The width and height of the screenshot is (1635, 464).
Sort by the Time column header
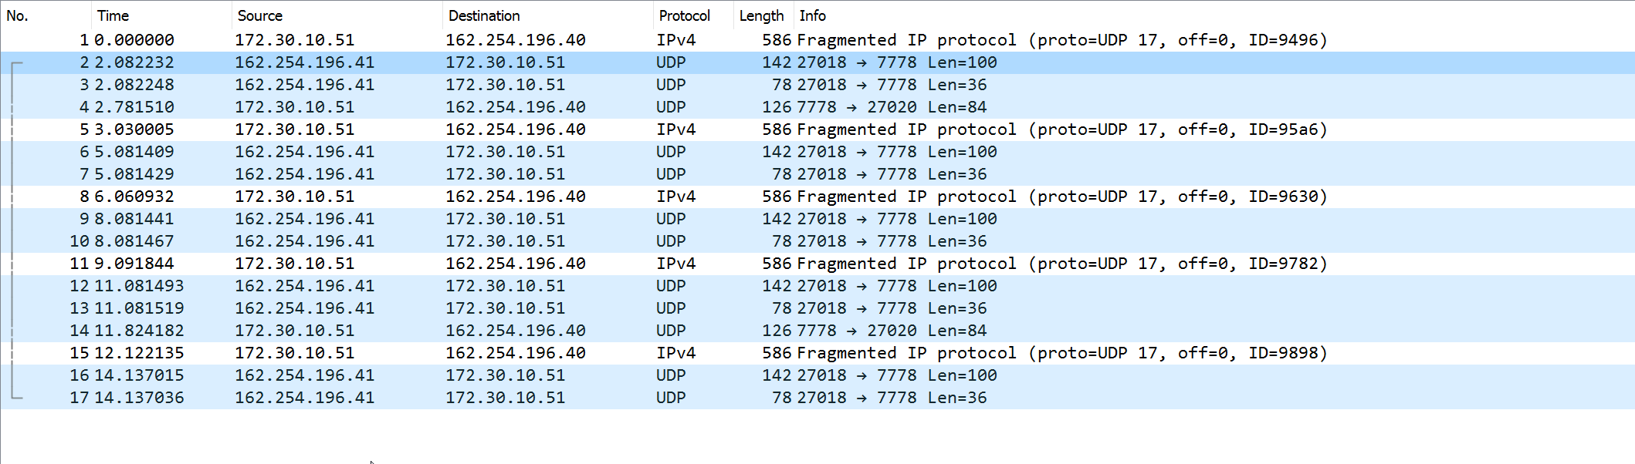pos(161,15)
